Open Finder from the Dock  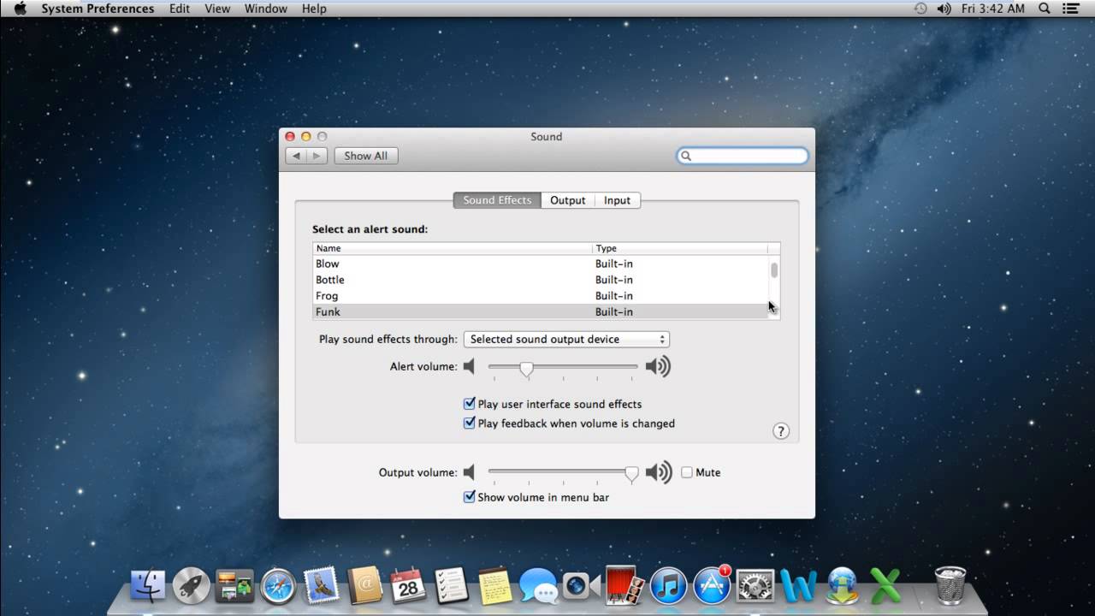(148, 586)
